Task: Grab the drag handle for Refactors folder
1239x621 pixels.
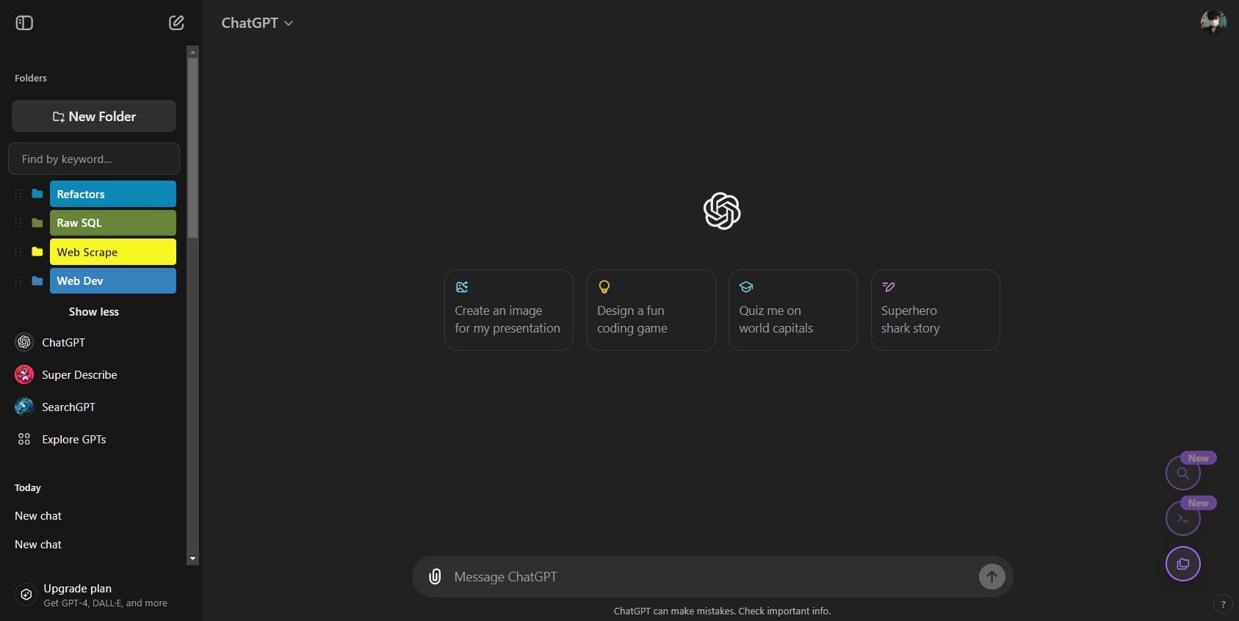Action: [18, 194]
